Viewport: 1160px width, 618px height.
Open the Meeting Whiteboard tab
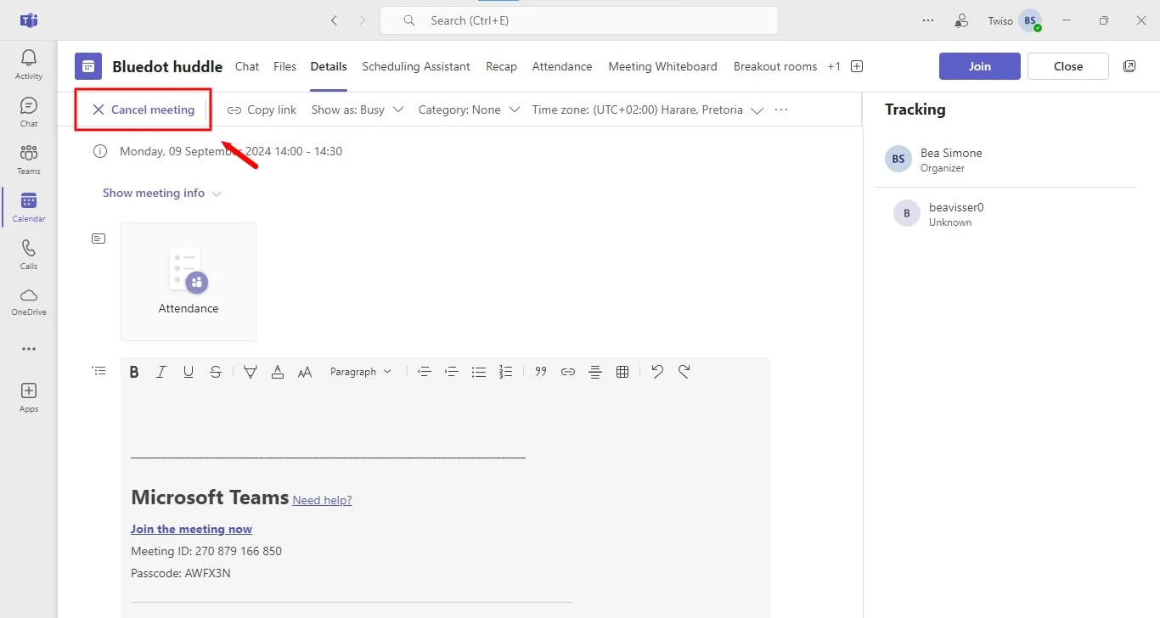(662, 66)
